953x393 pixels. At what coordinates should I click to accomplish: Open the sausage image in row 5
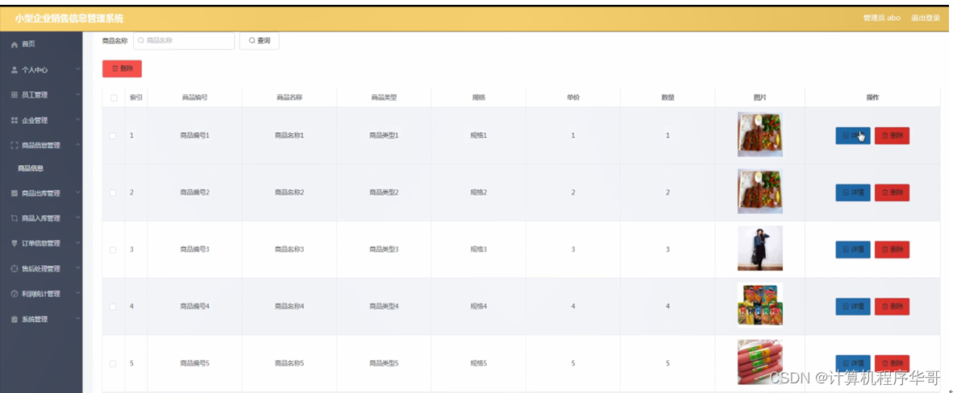[759, 362]
